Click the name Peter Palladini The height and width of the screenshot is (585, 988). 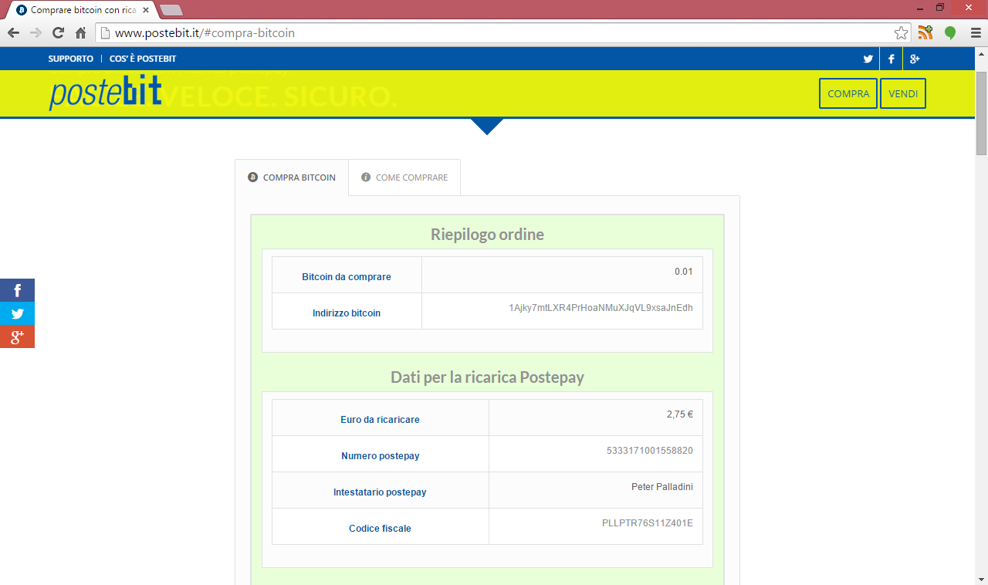[661, 486]
